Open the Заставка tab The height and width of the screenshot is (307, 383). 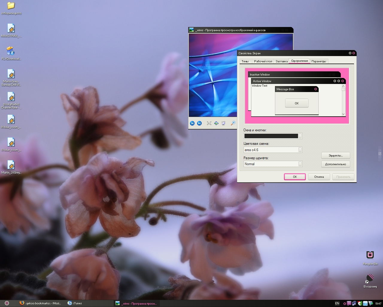pos(282,61)
